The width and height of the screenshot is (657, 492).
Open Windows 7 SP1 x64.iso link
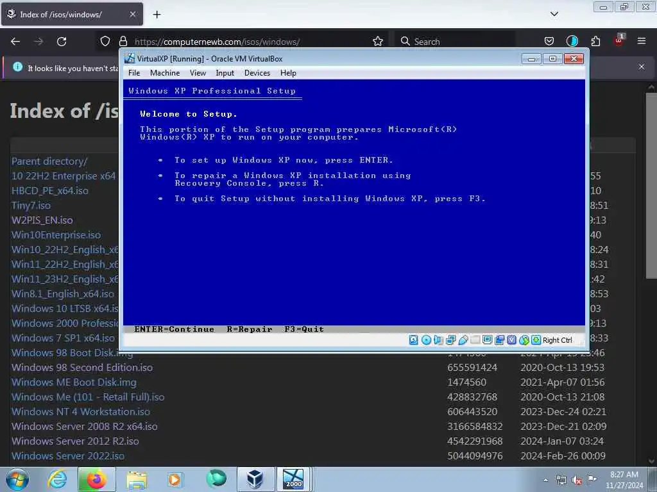(x=63, y=338)
